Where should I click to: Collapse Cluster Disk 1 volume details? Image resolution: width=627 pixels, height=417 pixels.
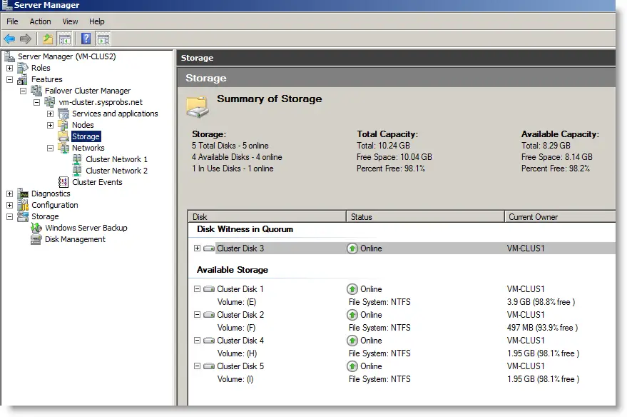click(197, 288)
